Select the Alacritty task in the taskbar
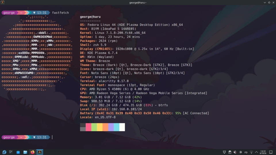Image resolution: width=276 pixels, height=155 pixels. tap(40, 152)
